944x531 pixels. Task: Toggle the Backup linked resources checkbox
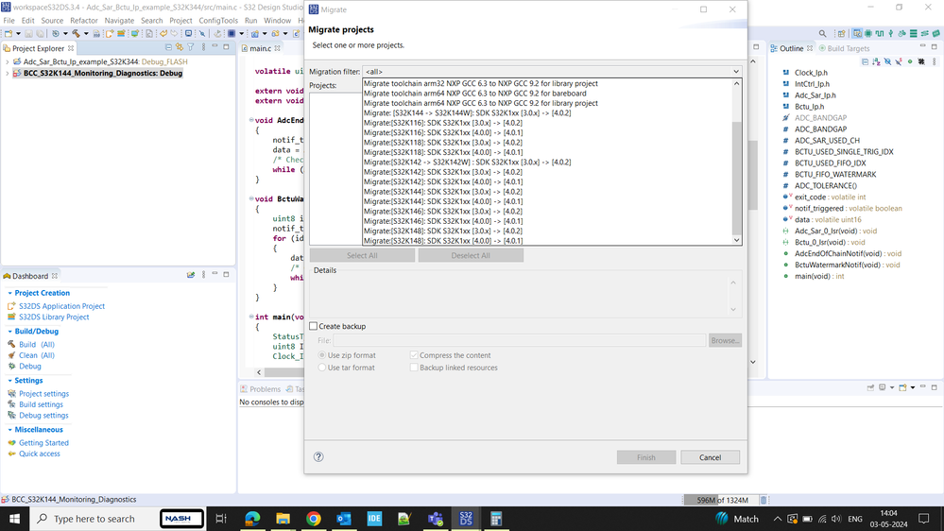[414, 368]
